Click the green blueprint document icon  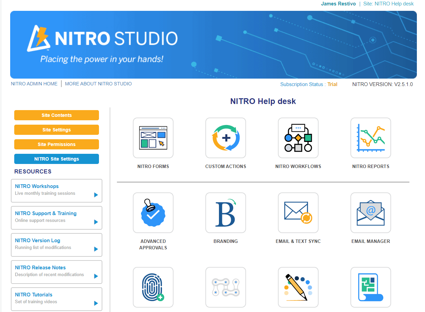coord(370,287)
